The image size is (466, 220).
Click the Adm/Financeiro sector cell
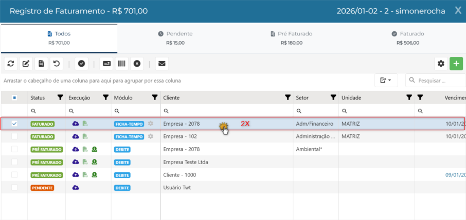tap(316, 124)
